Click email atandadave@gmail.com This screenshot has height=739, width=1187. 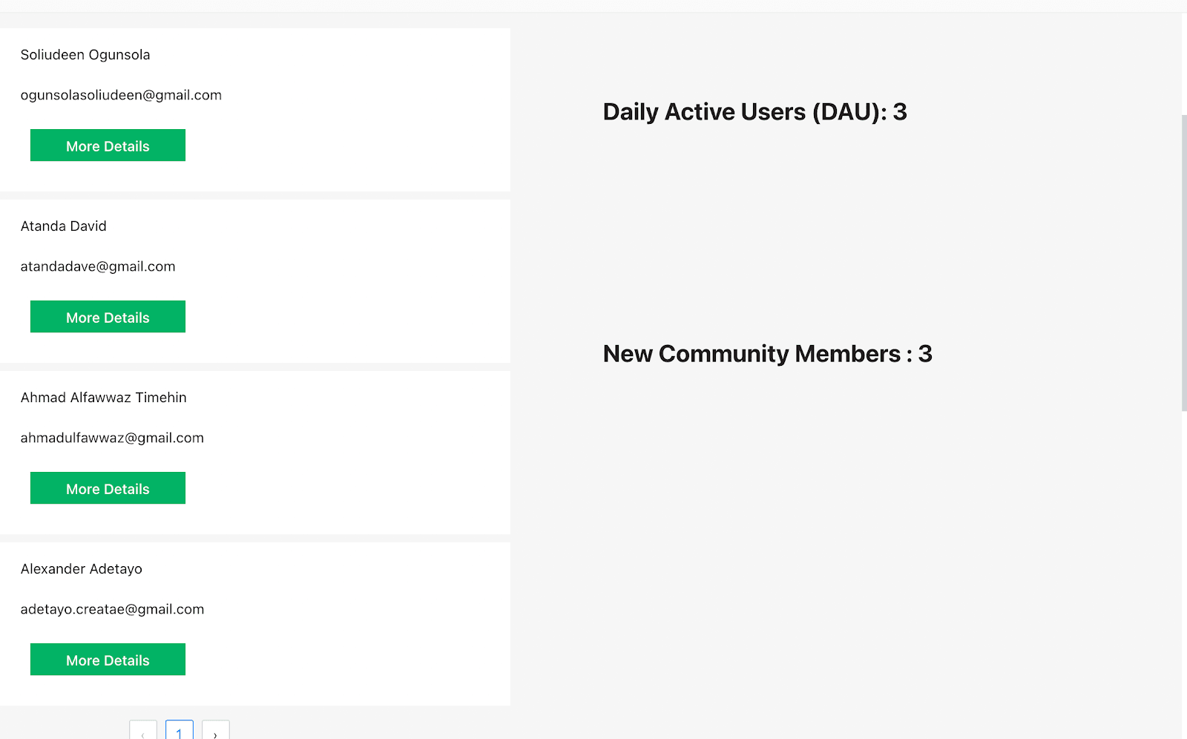pyautogui.click(x=98, y=266)
